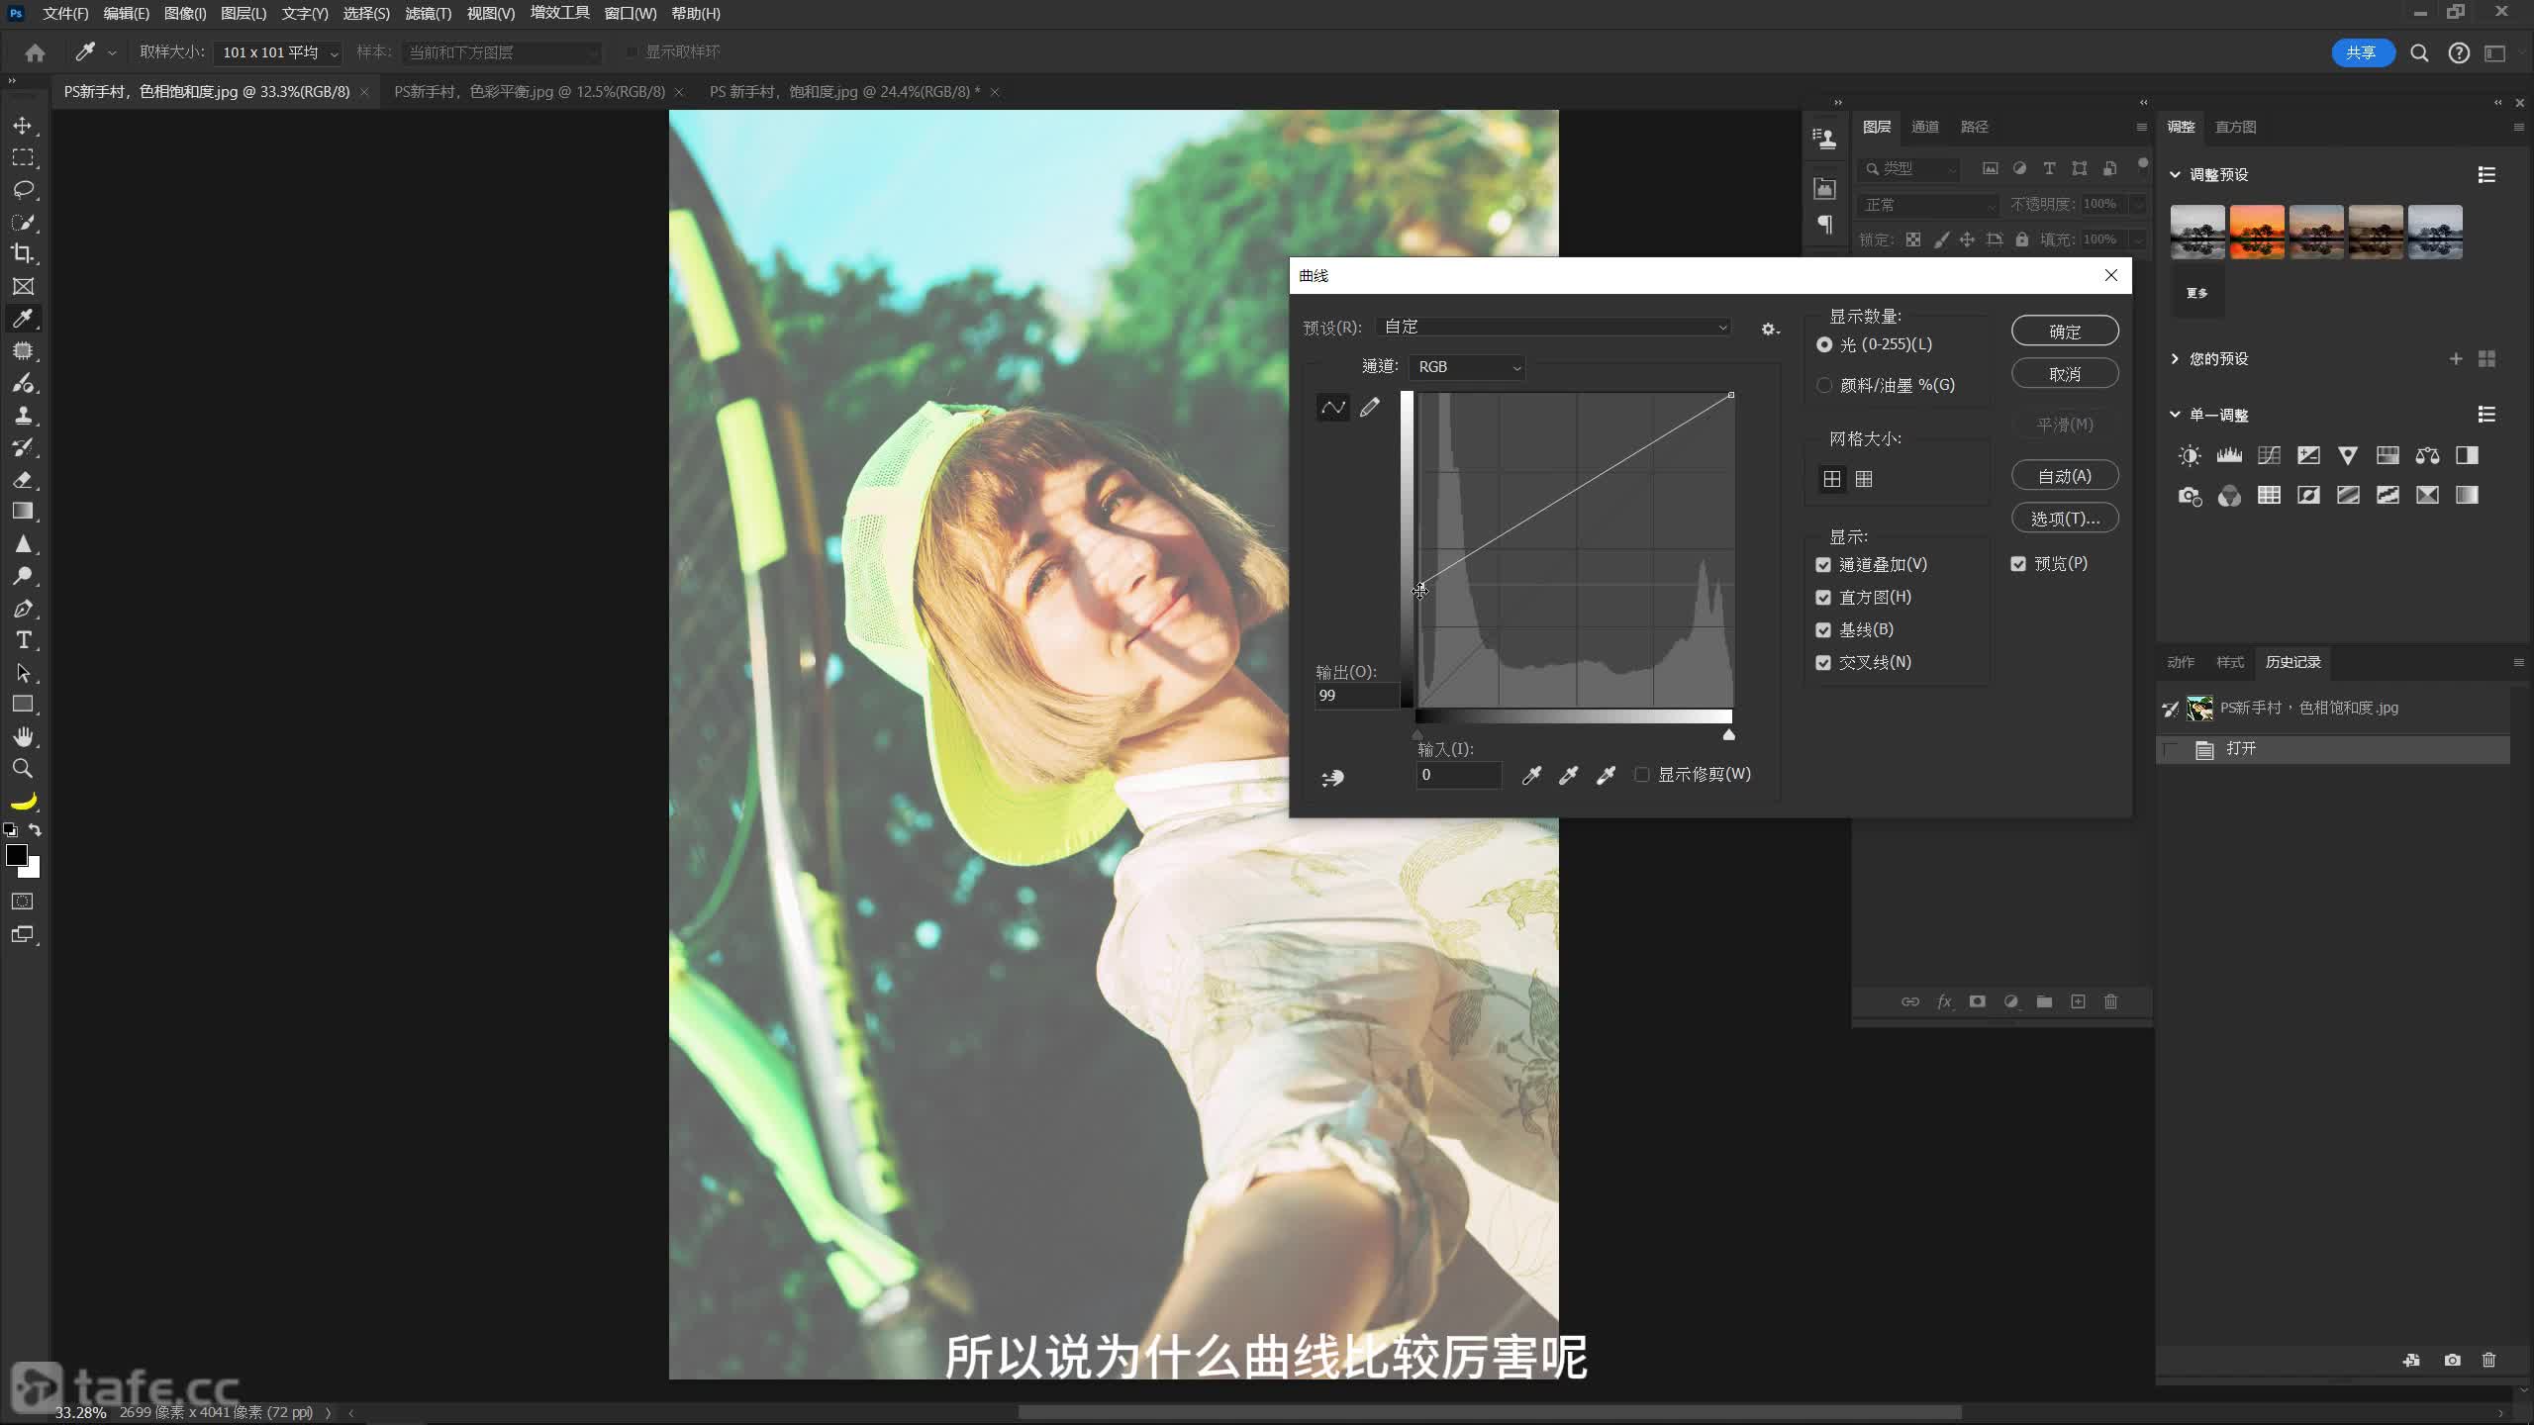Select the Crop tool in toolbar
This screenshot has width=2534, height=1425.
pos(23,254)
